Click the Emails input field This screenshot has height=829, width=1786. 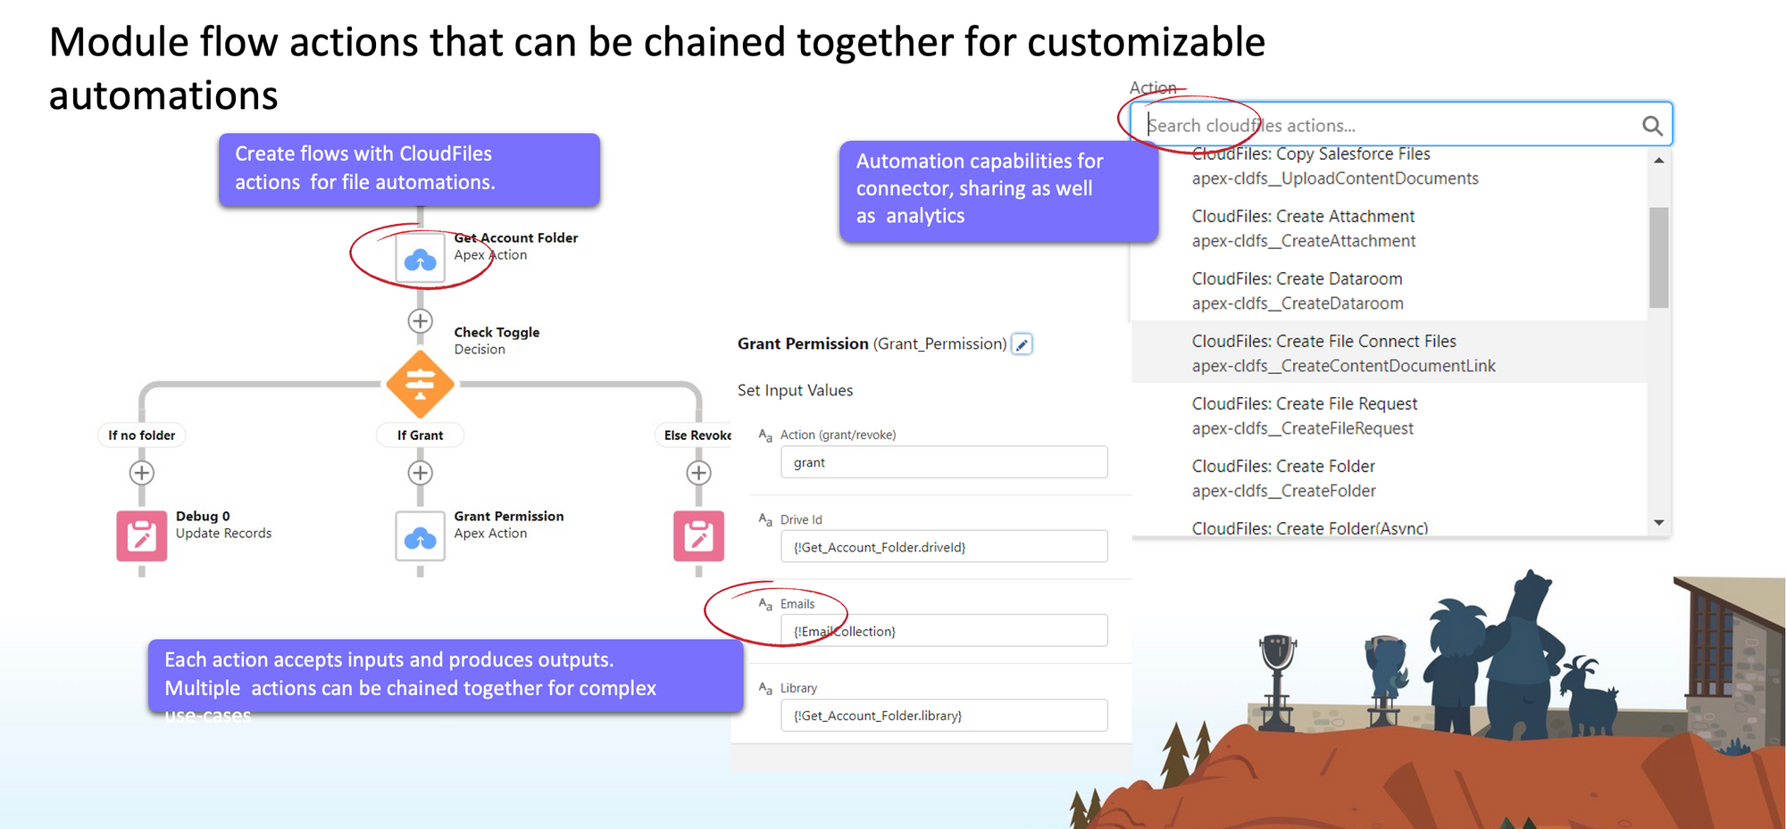pyautogui.click(x=944, y=631)
